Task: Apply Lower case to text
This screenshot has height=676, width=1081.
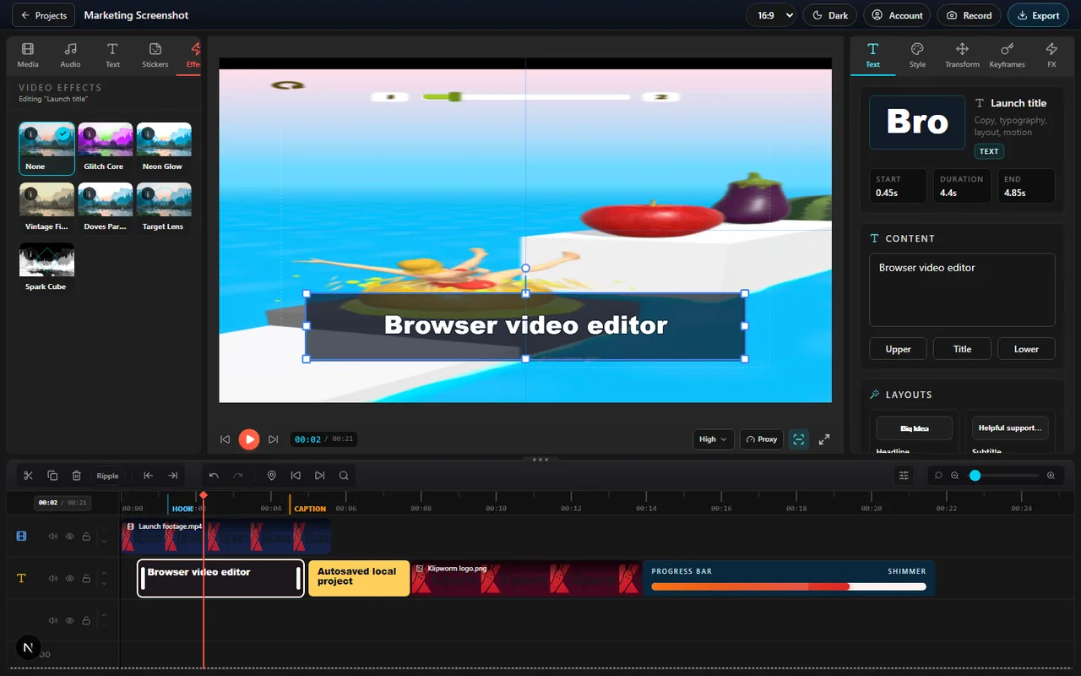Action: [1026, 349]
